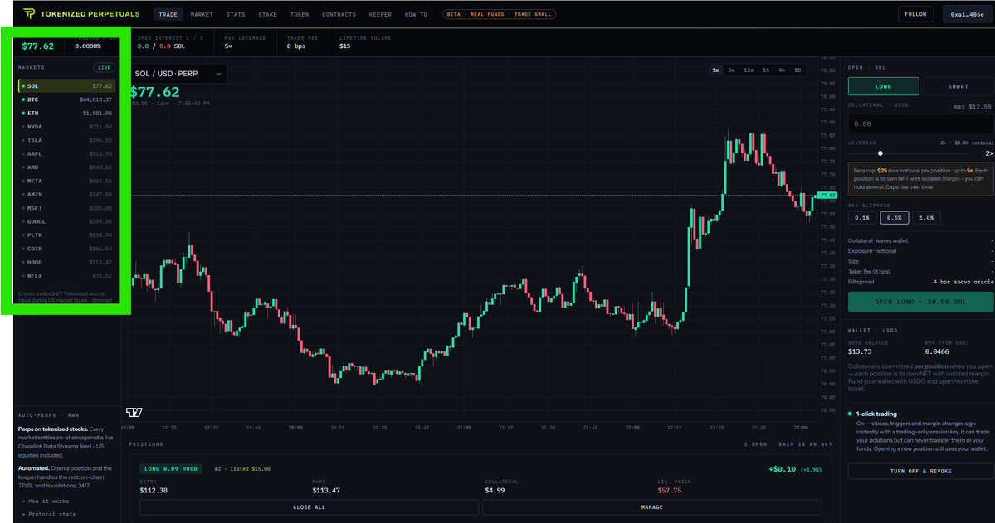Click Open Long · $0.00 SOL button

921,302
